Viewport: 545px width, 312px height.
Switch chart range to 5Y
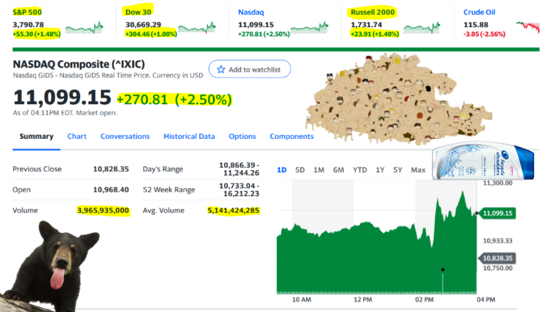(x=398, y=170)
